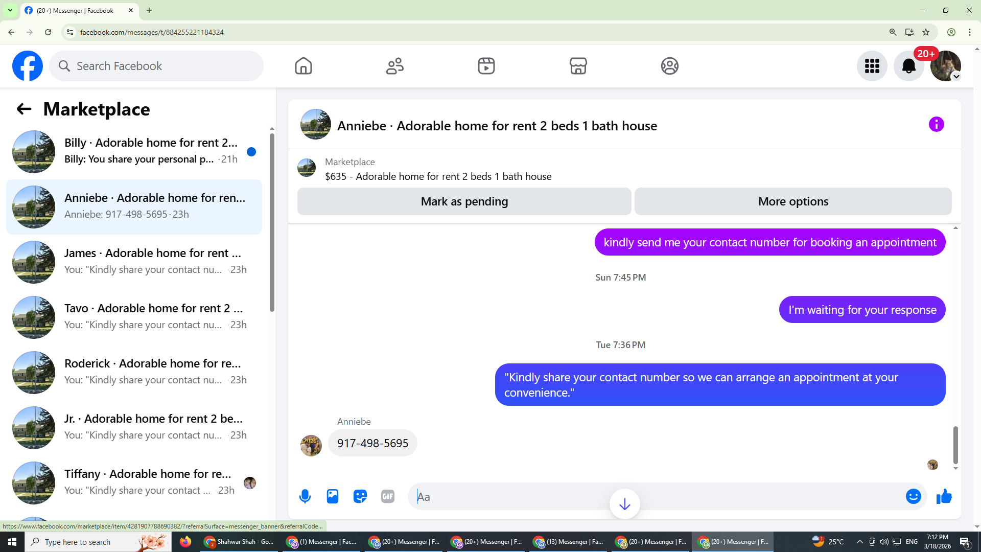Click the chat messages scrollbar thumb
This screenshot has width=981, height=552.
(x=955, y=445)
